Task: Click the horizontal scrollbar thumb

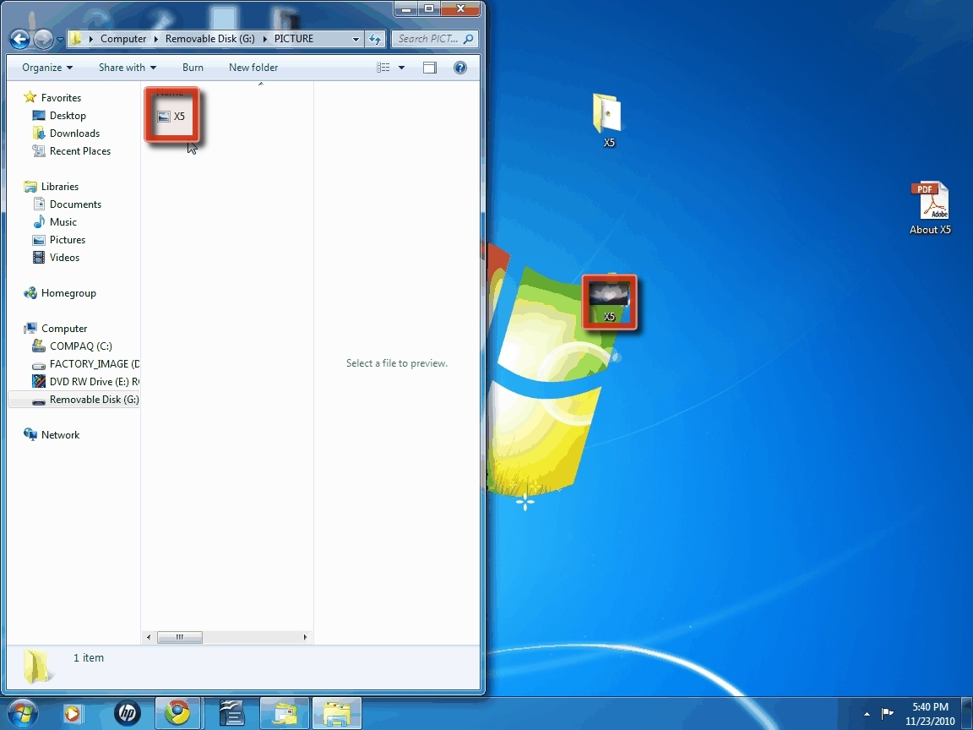Action: tap(179, 637)
